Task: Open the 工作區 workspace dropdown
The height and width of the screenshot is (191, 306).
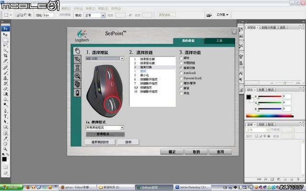Action: (222, 15)
